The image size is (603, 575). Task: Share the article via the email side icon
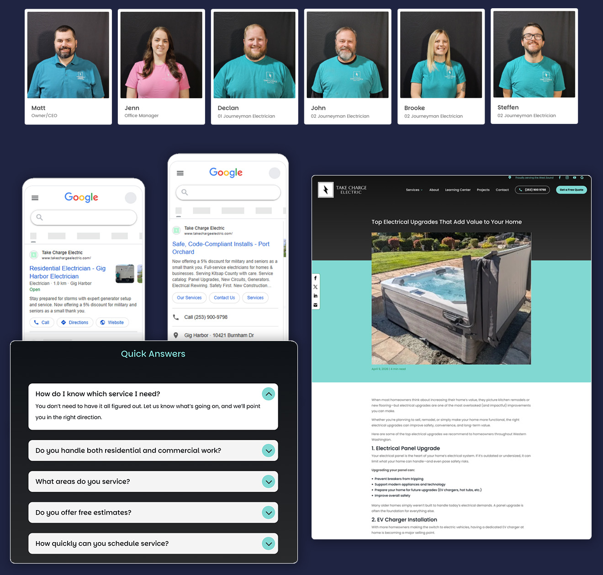tap(315, 305)
